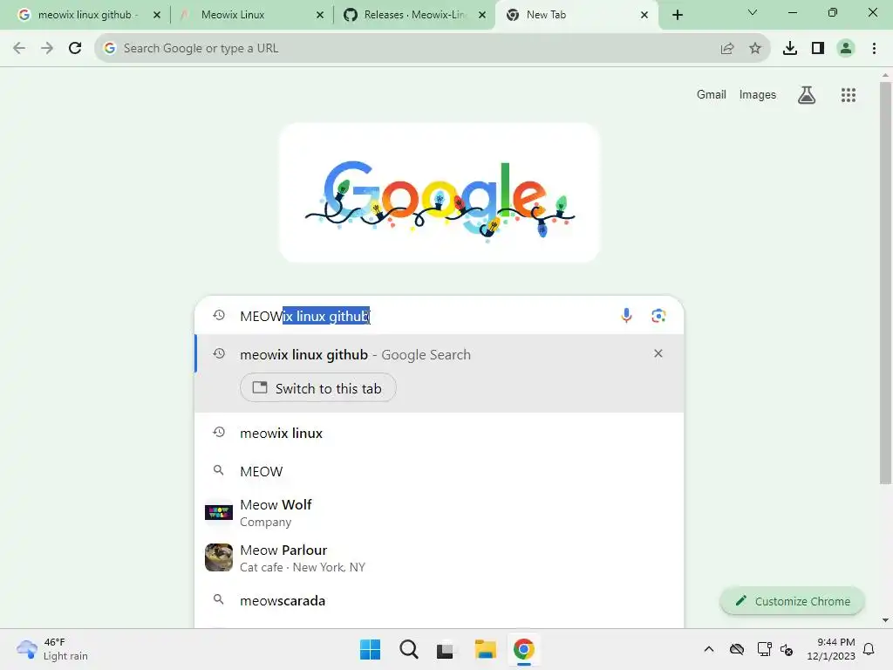This screenshot has width=893, height=670.
Task: Click the holiday lights Google doodle
Action: [440, 193]
